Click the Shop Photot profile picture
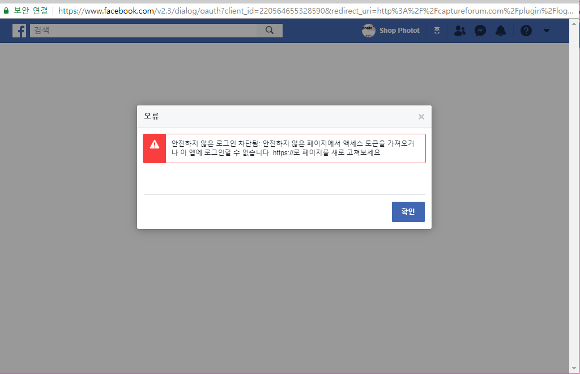This screenshot has height=374, width=580. (x=369, y=31)
